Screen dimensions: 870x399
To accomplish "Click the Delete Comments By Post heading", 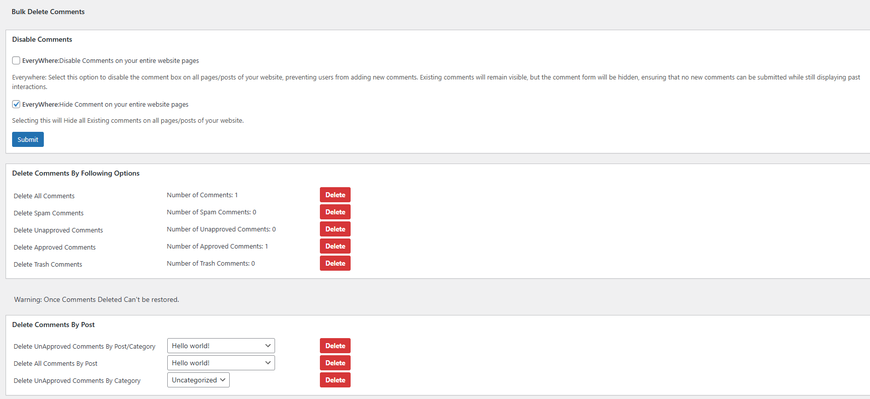I will (53, 325).
